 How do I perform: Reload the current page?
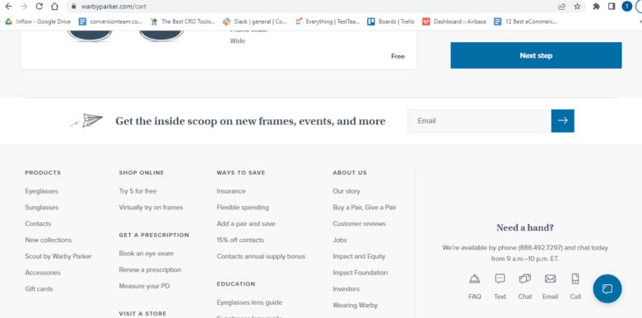tap(40, 6)
